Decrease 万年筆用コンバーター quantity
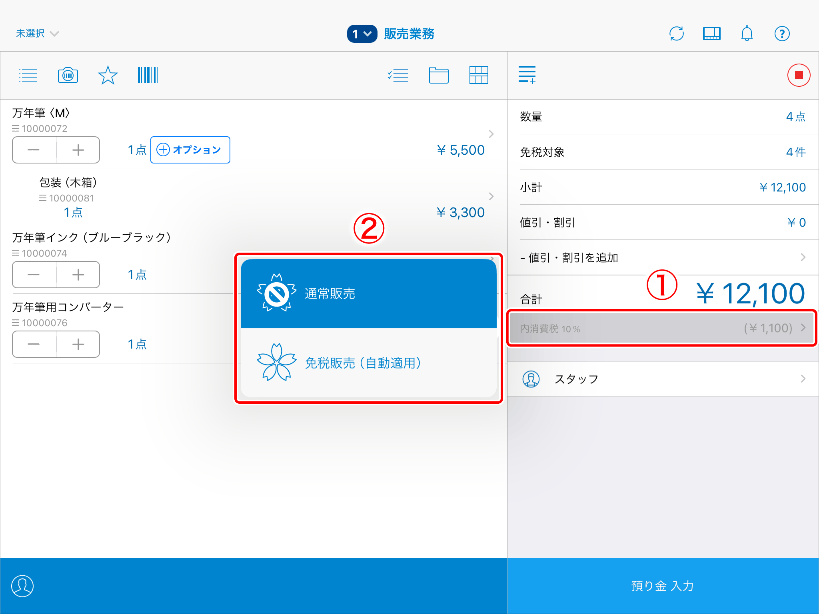 34,344
